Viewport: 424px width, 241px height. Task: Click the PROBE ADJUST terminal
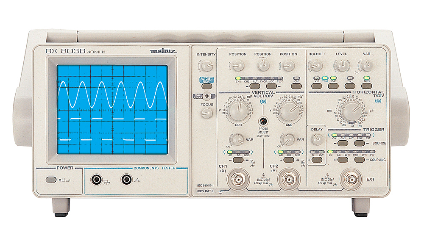pos(263,121)
